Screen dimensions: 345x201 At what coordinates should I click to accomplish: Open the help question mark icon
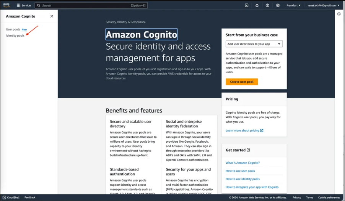tap(267, 5)
